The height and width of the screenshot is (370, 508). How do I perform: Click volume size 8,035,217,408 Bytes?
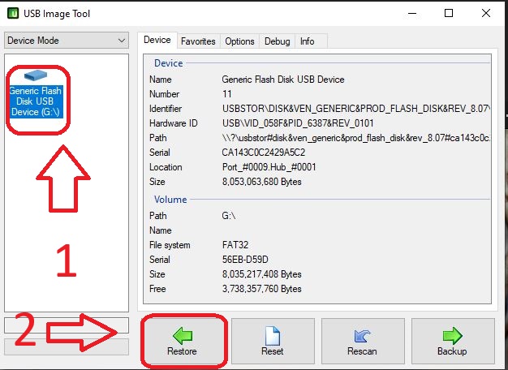pos(262,274)
